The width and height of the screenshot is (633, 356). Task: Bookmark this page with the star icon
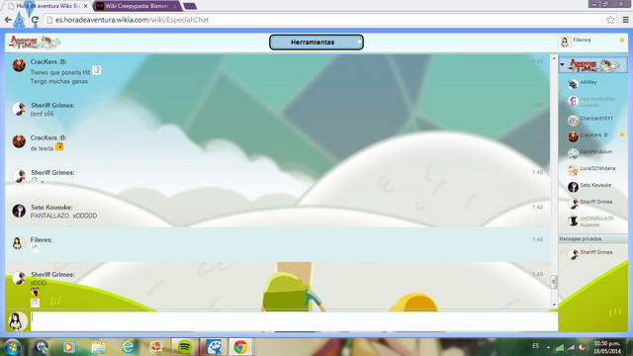point(610,20)
